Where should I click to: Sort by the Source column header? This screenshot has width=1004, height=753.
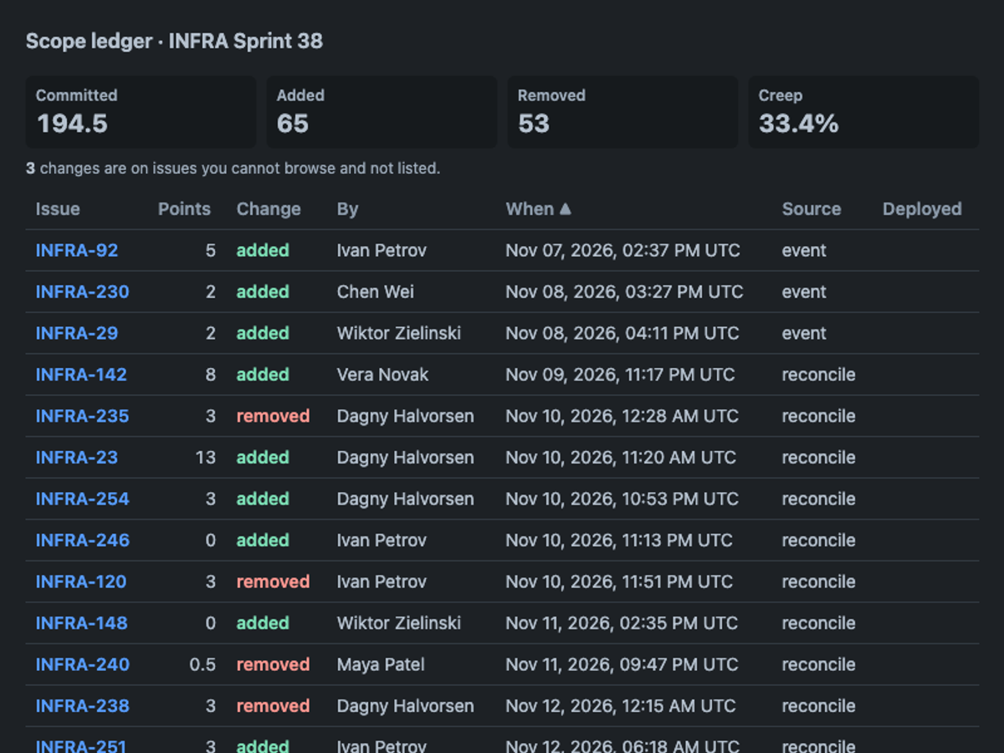point(812,209)
